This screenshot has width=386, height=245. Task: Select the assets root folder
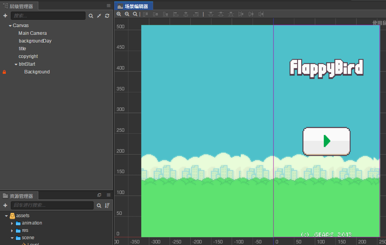tap(23, 216)
